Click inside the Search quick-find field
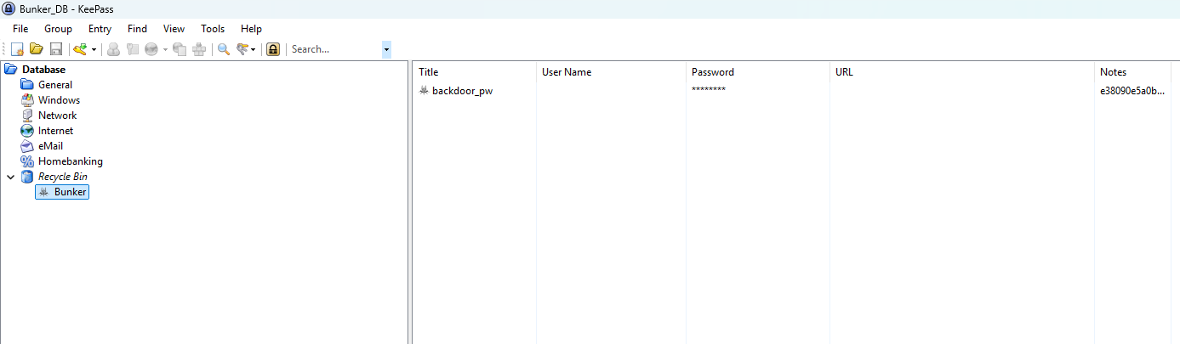Viewport: 1180px width, 344px height. 335,49
